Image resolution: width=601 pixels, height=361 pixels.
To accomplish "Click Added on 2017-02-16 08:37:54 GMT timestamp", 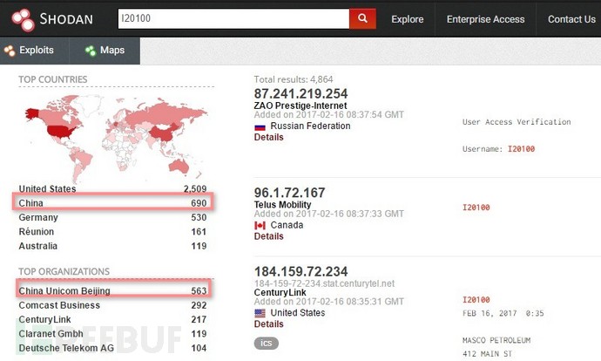I will 329,115.
